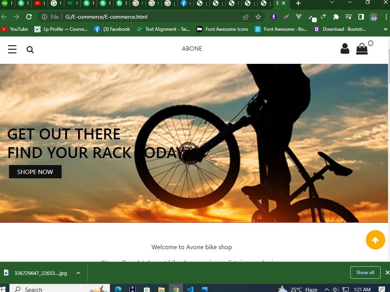Open the (3) Facebook bookmark

(x=112, y=29)
